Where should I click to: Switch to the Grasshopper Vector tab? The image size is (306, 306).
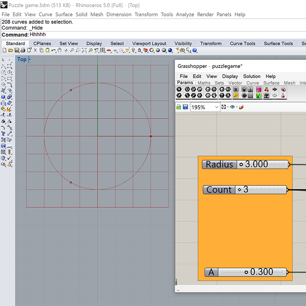pos(235,83)
